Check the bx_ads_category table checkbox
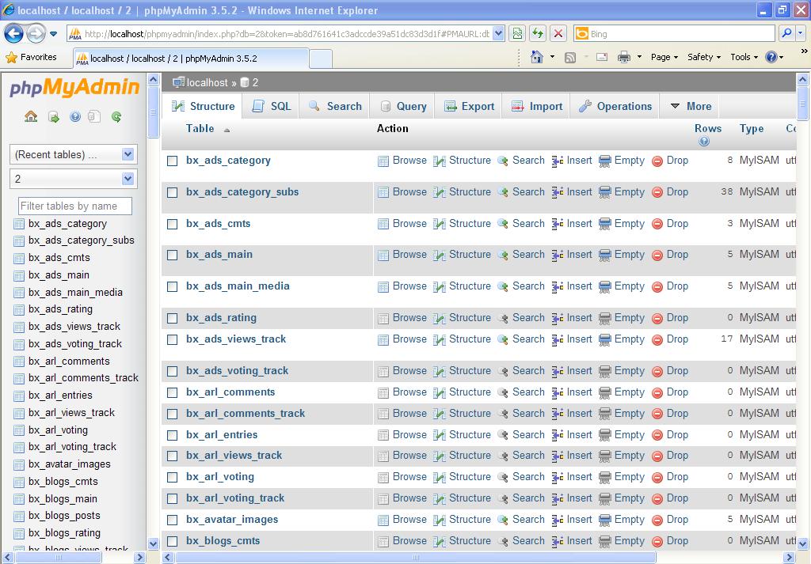 [173, 161]
